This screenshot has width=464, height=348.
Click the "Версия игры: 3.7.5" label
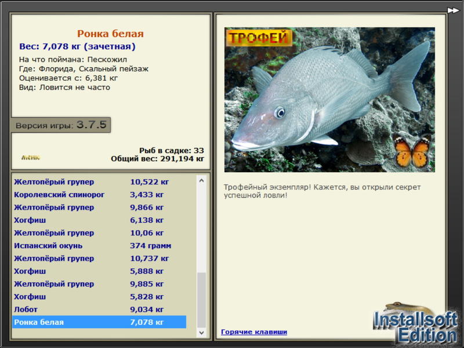pos(61,125)
